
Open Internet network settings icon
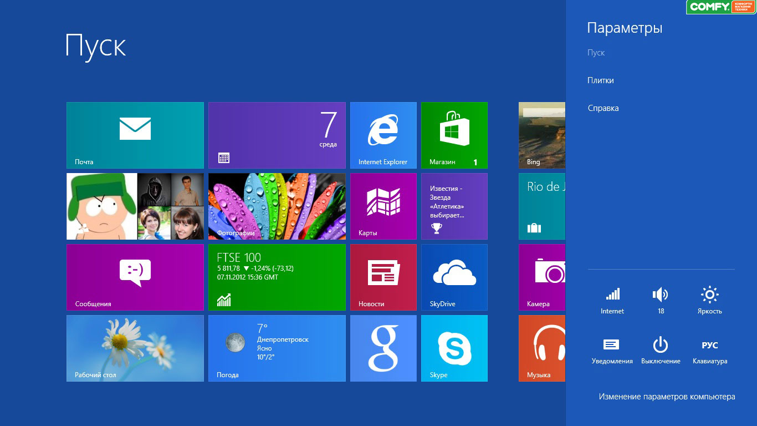(612, 301)
